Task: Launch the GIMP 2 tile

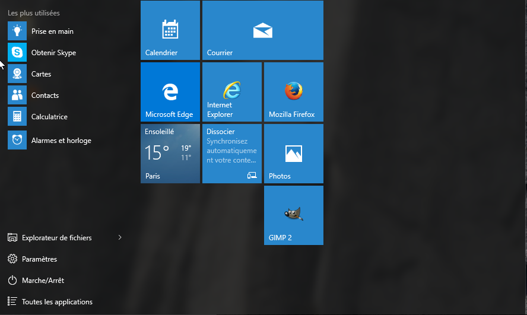Action: click(x=294, y=215)
